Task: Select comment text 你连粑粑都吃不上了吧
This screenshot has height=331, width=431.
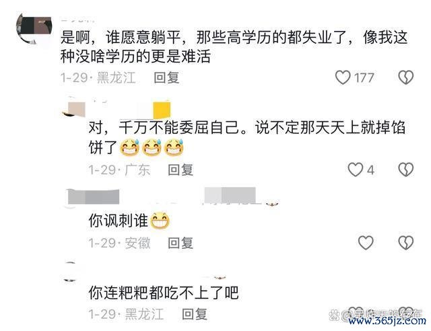Action: click(x=164, y=293)
